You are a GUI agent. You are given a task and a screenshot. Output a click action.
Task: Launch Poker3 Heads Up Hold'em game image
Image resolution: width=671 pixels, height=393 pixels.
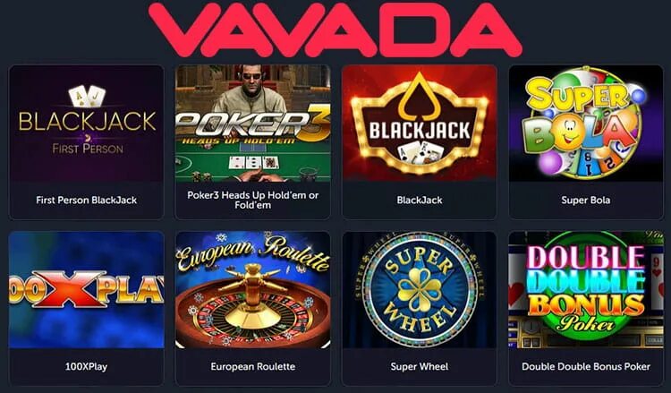point(253,124)
